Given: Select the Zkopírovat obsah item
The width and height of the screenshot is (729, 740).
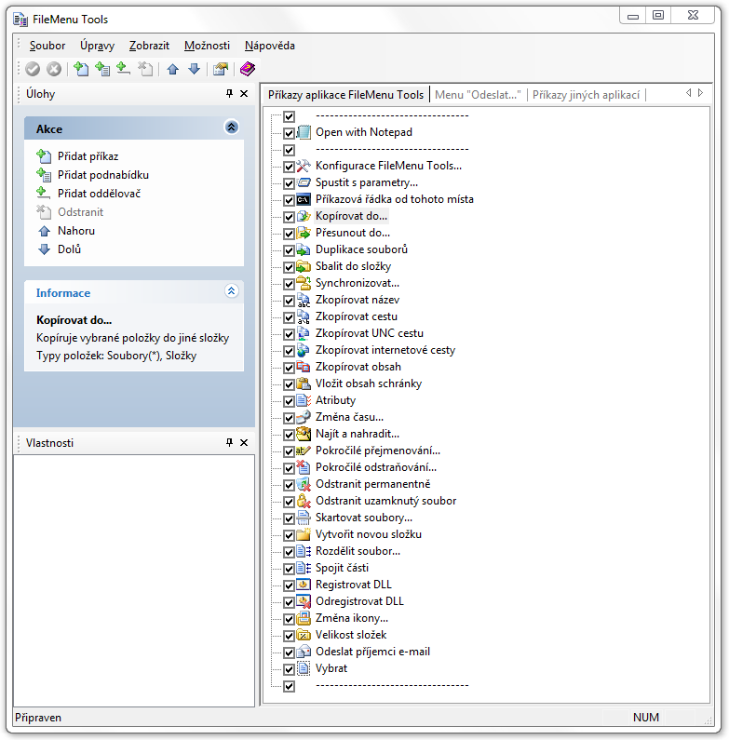Looking at the screenshot, I should [x=358, y=367].
